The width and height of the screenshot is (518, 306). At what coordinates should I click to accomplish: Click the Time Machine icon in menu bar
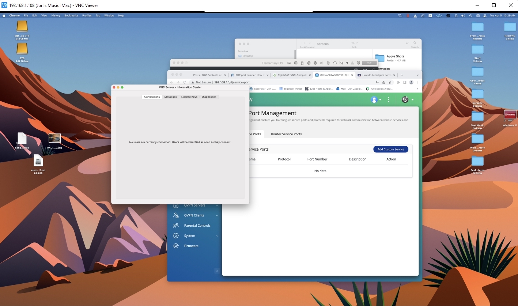pos(470,16)
